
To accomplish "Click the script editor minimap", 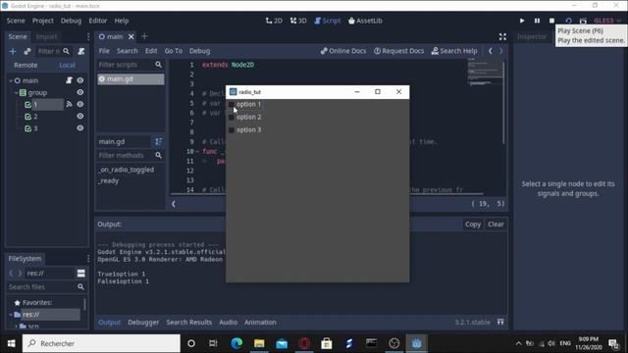I will tap(485, 73).
